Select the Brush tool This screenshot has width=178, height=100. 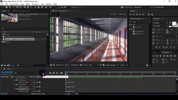[x=35, y=7]
